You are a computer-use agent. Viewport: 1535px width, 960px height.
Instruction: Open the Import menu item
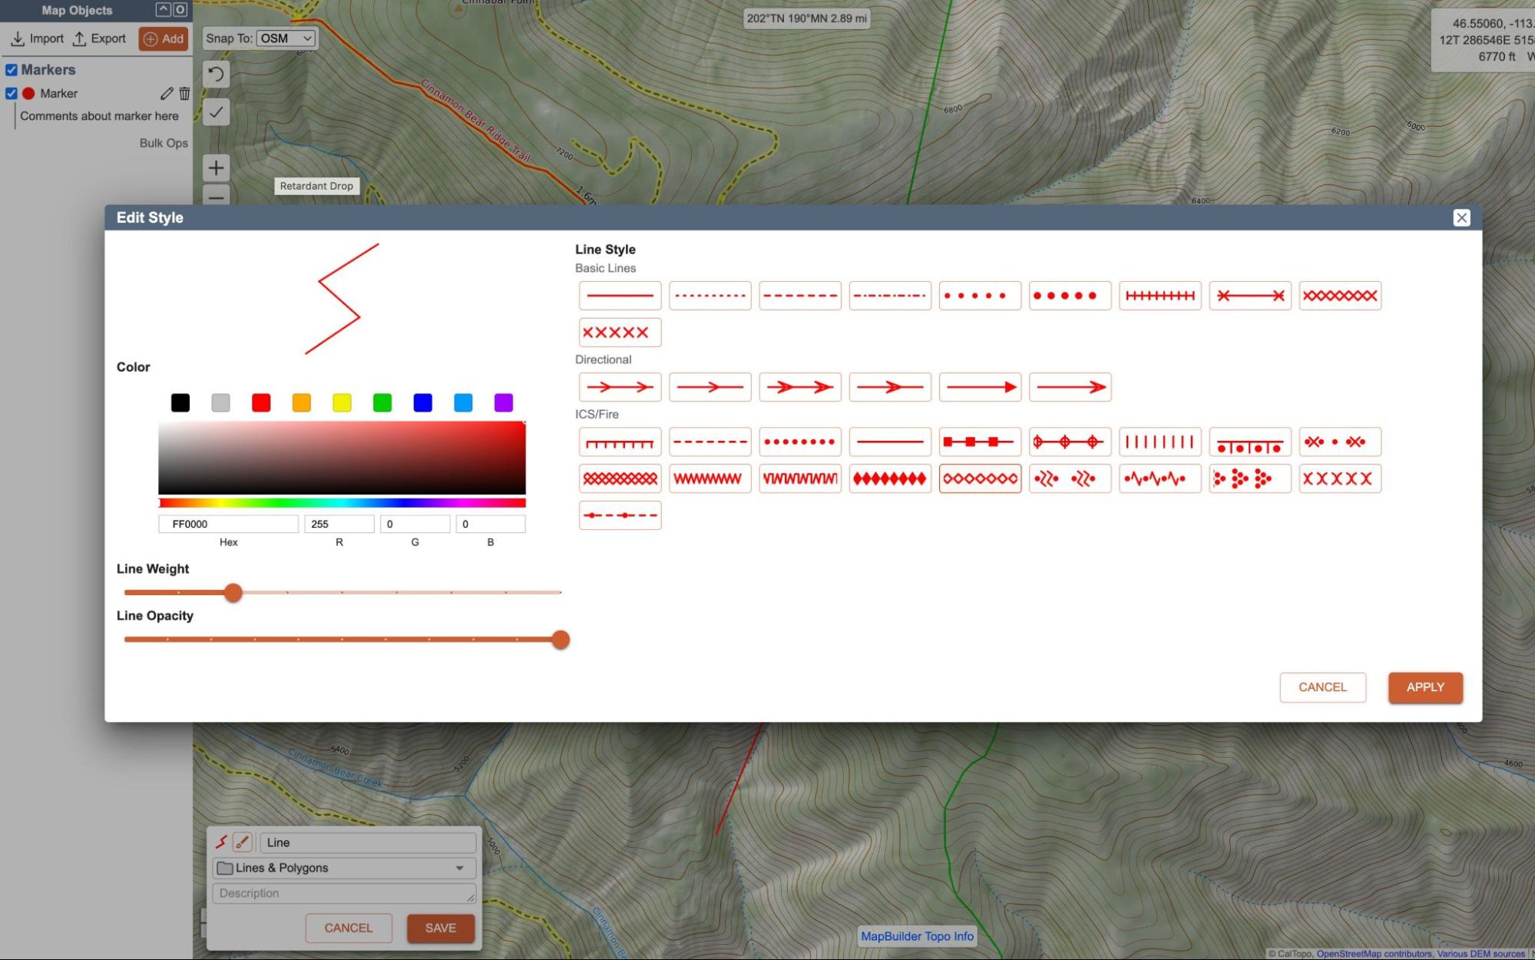[38, 38]
